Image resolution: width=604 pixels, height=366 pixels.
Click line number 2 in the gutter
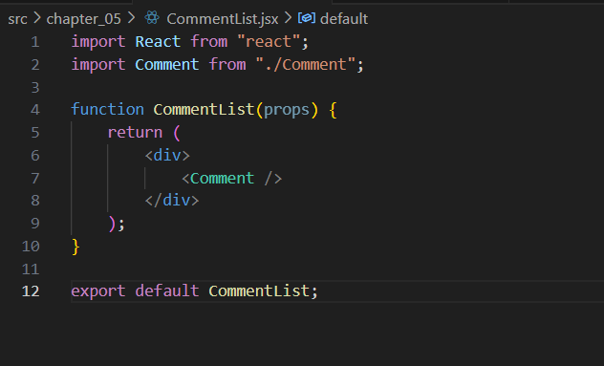(x=35, y=65)
